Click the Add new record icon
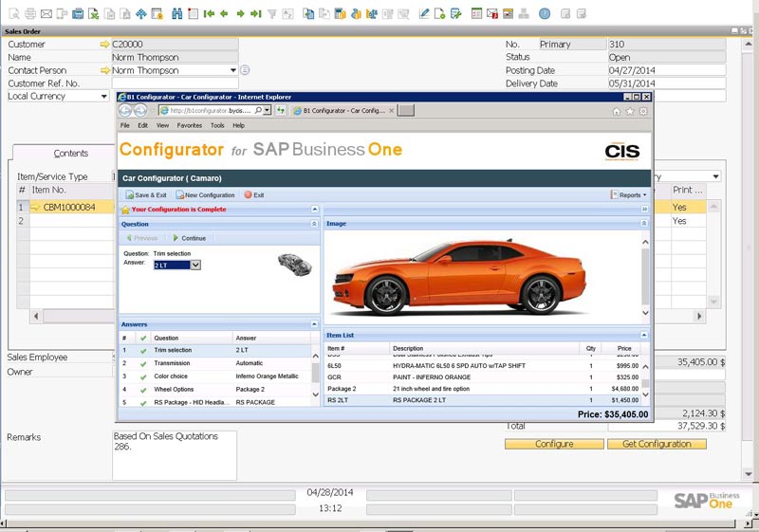This screenshot has height=532, width=759. point(193,13)
